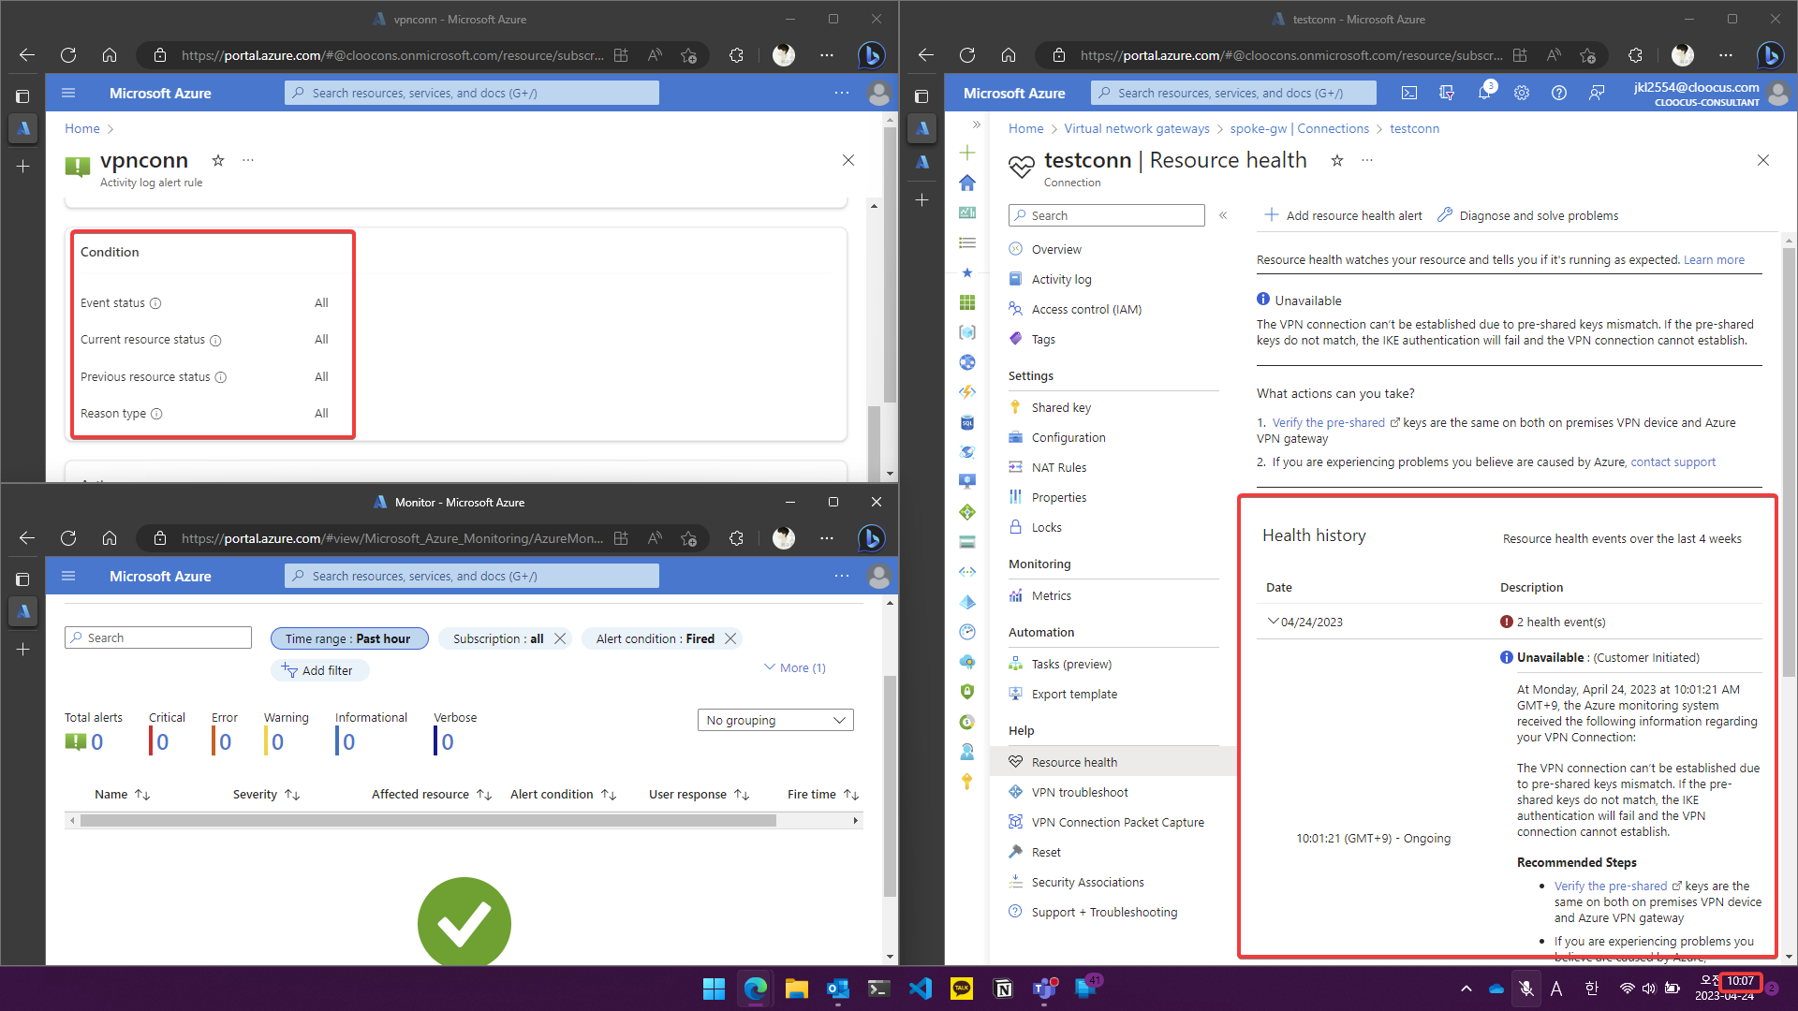Viewport: 1798px width, 1011px height.
Task: Open Visual Studio Code from the taskbar
Action: tap(921, 988)
